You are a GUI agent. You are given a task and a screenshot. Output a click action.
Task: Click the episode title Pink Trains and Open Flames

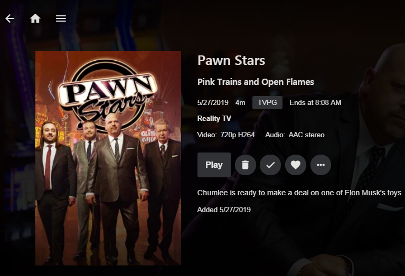point(256,82)
